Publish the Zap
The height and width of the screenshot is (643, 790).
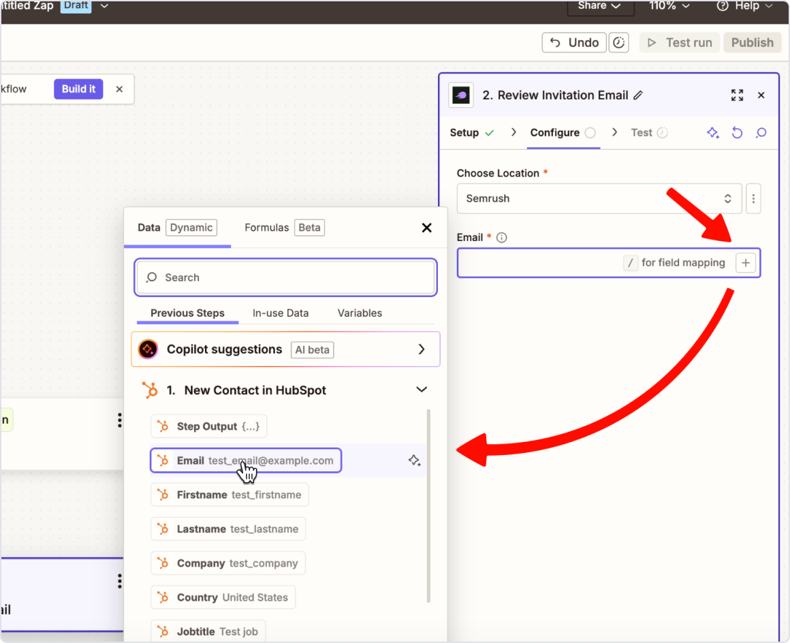click(752, 43)
